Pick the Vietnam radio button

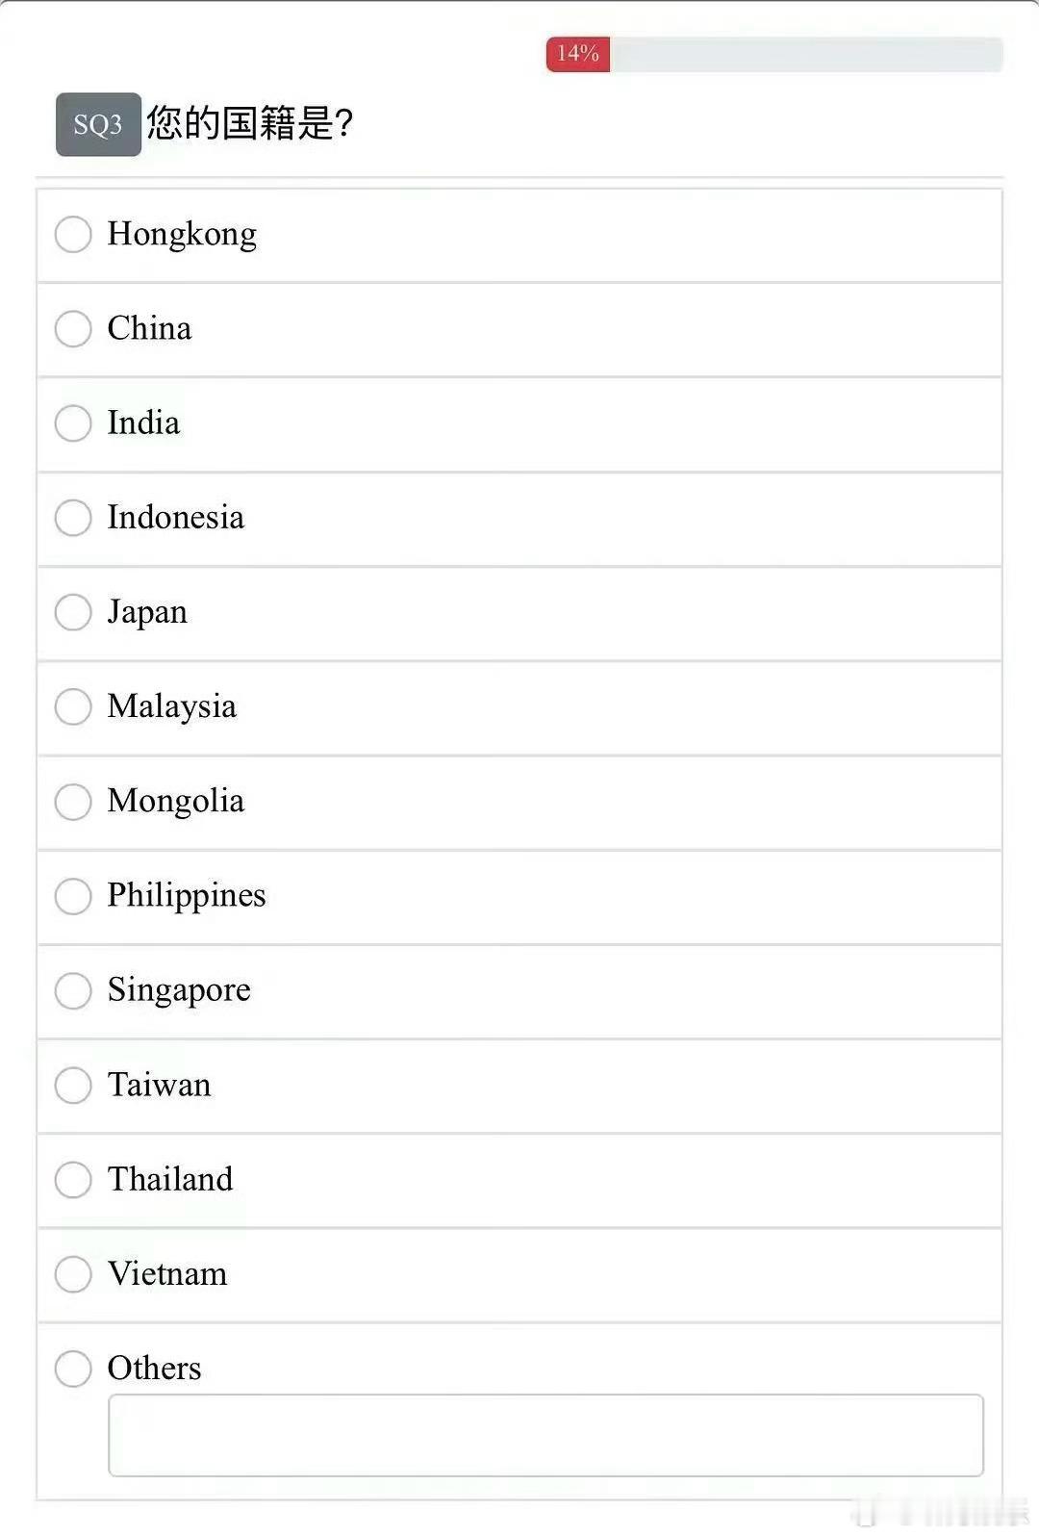tap(73, 1273)
